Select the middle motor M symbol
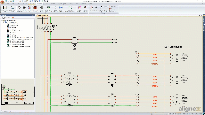 point(177,79)
